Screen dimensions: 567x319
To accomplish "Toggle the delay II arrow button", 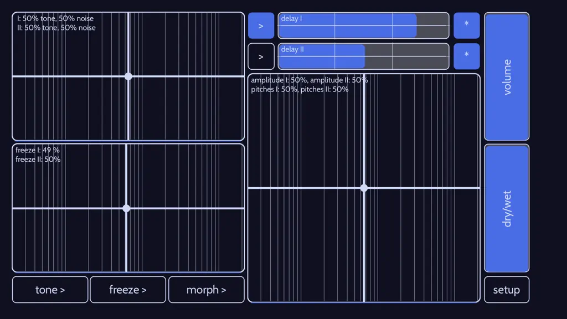I will pyautogui.click(x=261, y=56).
